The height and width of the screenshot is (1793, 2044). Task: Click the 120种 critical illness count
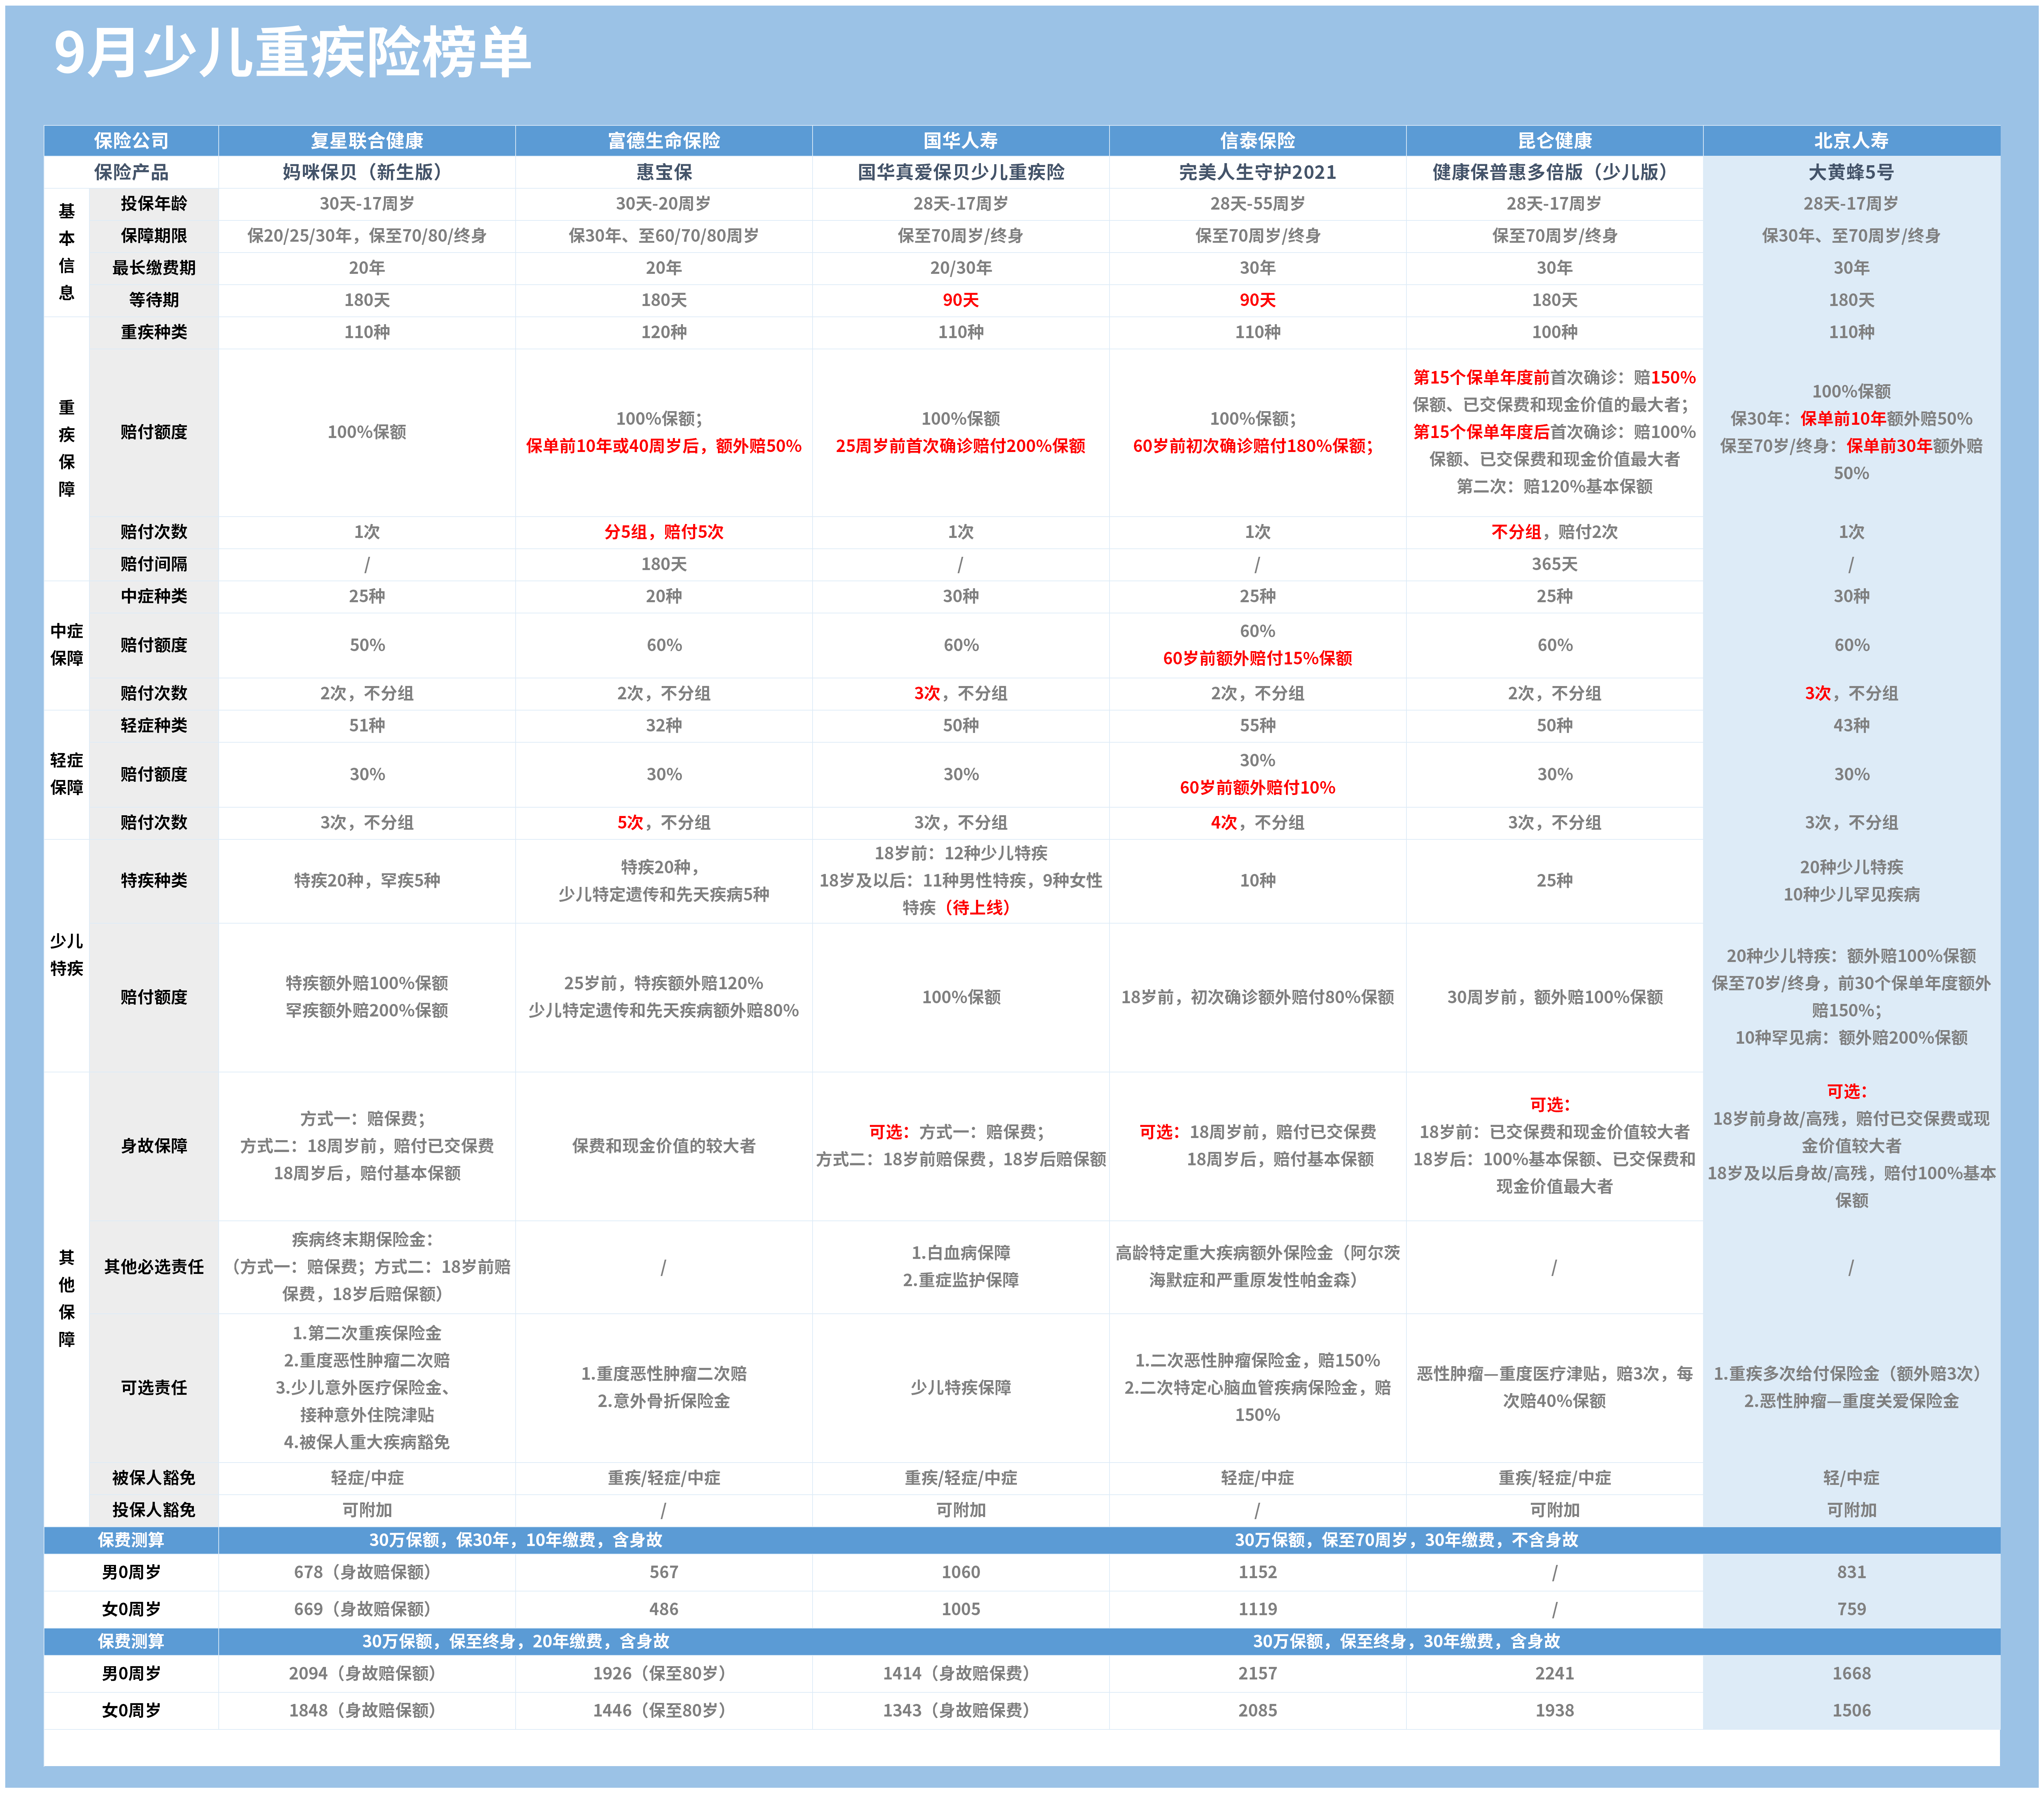coord(664,332)
